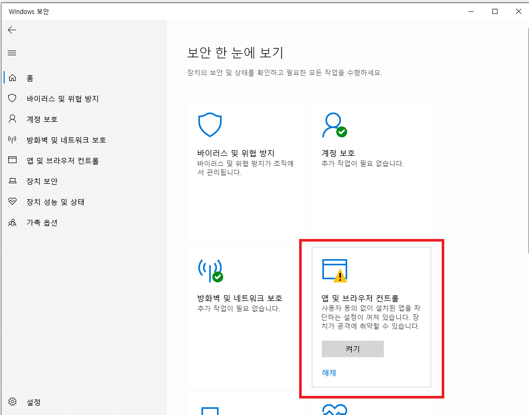This screenshot has width=529, height=415.
Task: Open 설정 at the sidebar bottom
Action: click(34, 402)
